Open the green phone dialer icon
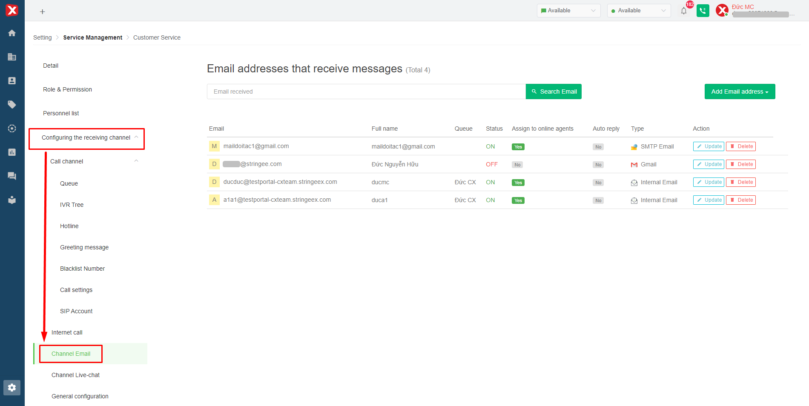 703,11
